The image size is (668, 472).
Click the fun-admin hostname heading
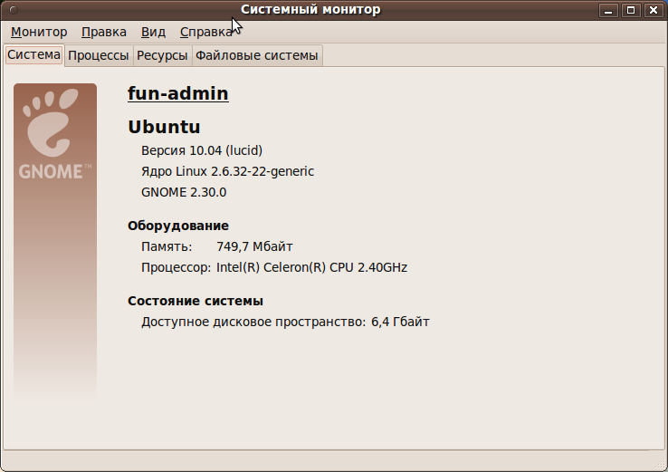[177, 93]
